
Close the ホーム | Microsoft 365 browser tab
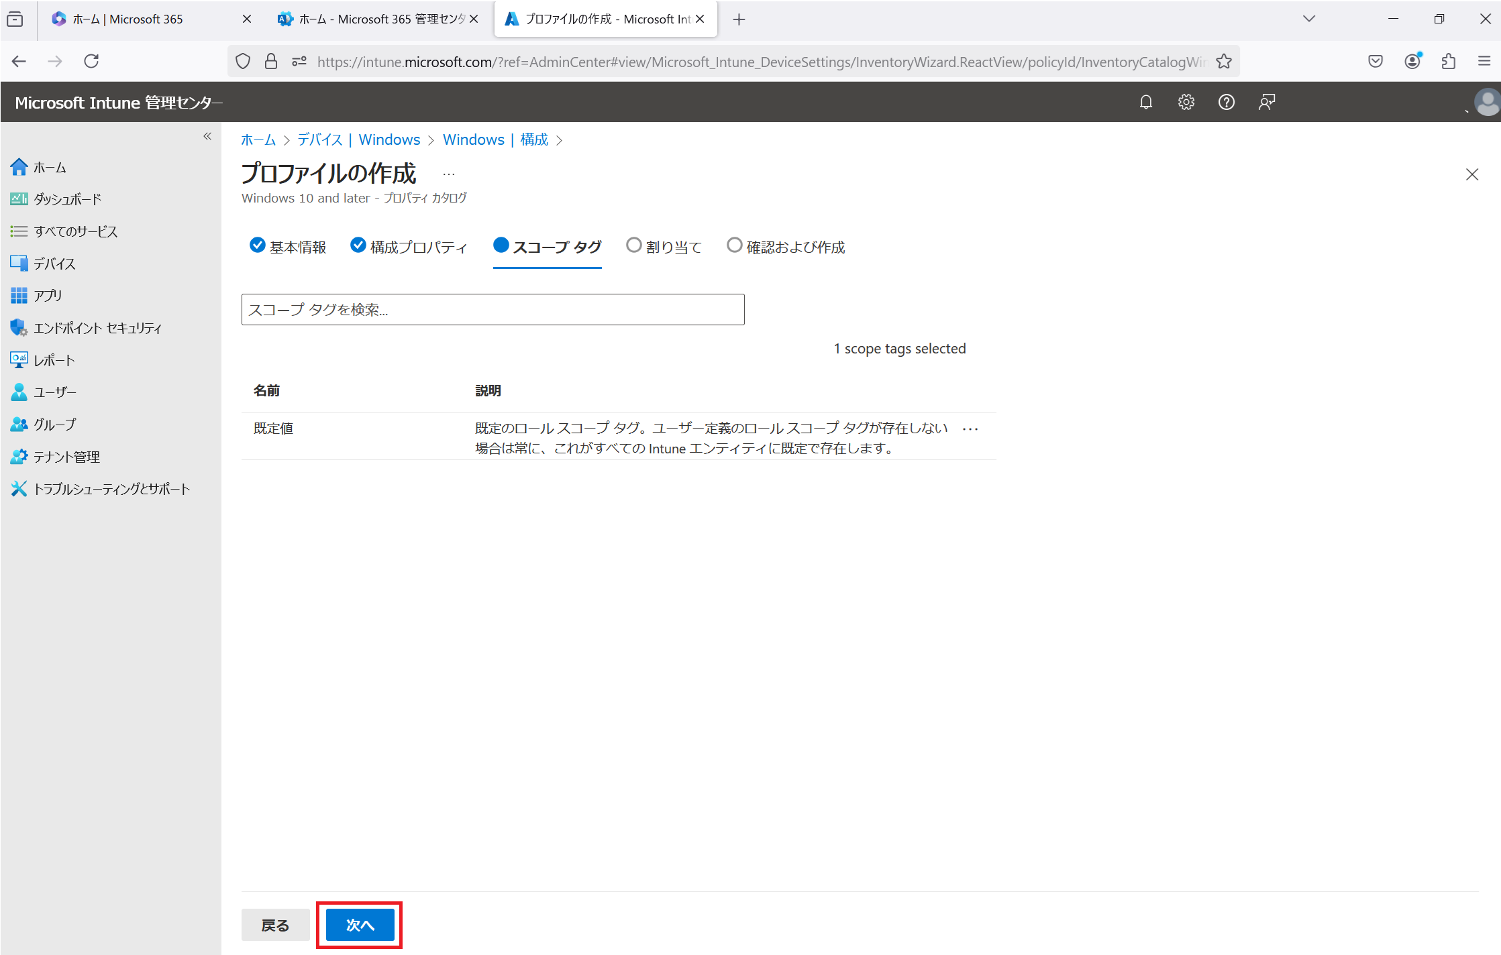point(247,19)
